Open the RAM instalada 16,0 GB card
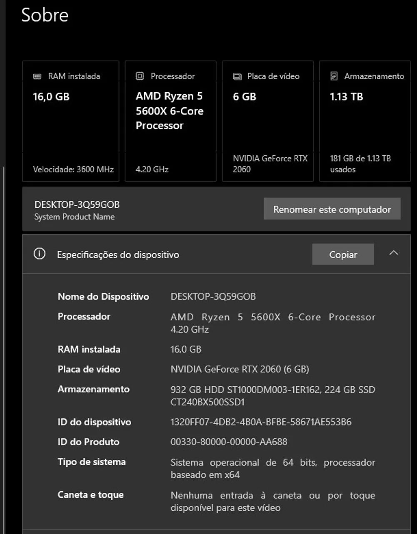The width and height of the screenshot is (417, 534). (x=70, y=121)
